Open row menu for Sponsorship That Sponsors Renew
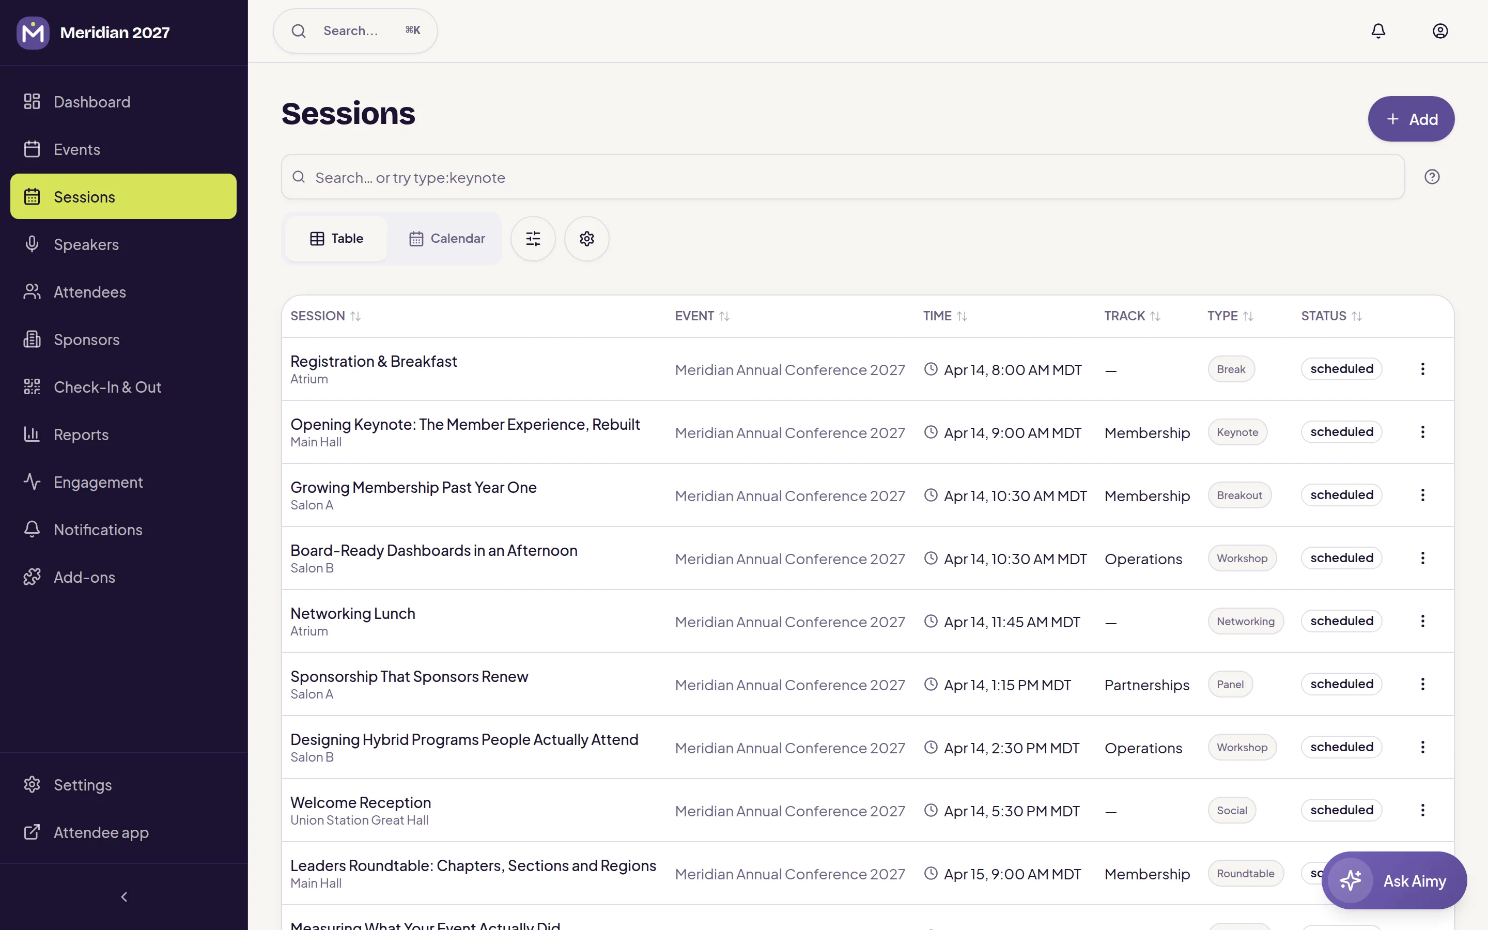Screen dimensions: 1488x930 coord(1422,684)
